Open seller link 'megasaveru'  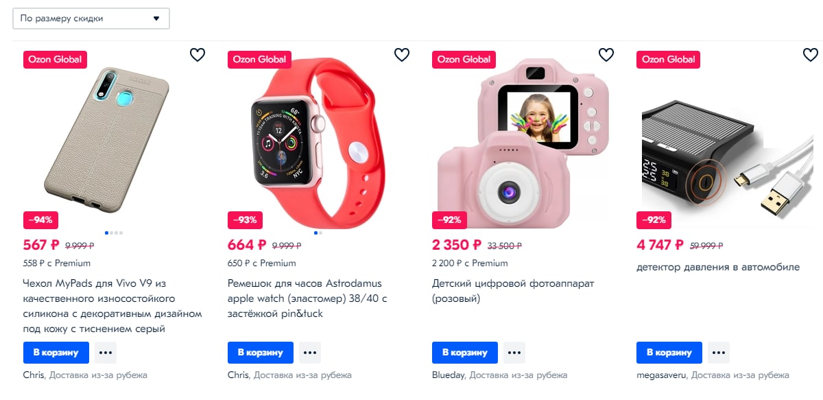(661, 375)
